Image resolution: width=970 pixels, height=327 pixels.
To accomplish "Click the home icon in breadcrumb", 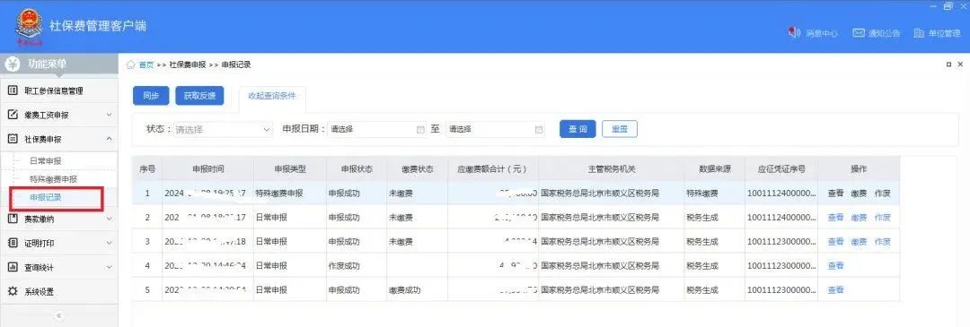I will (x=131, y=65).
